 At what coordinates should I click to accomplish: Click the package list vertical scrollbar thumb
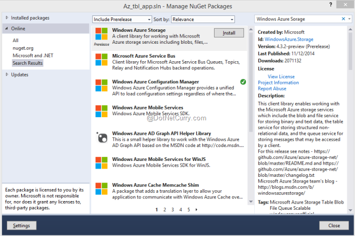(251, 82)
